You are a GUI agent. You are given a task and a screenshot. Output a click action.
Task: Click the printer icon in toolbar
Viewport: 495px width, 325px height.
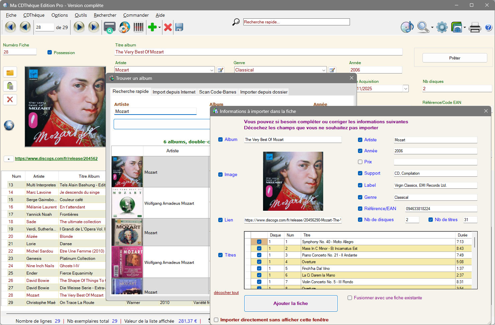pyautogui.click(x=475, y=27)
